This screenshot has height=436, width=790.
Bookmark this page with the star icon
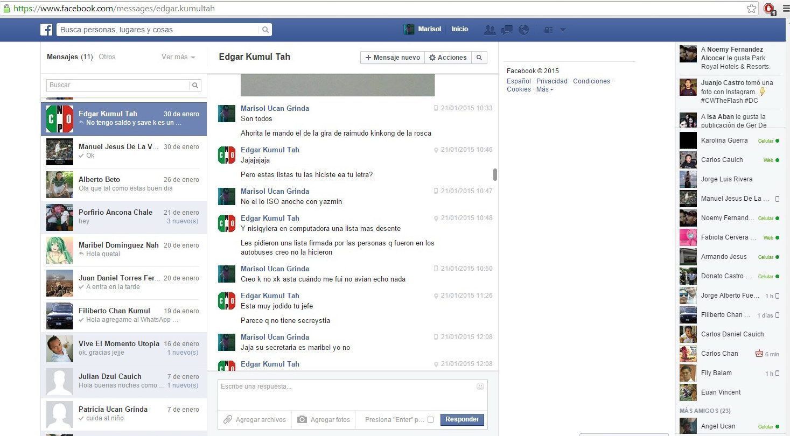(x=751, y=9)
